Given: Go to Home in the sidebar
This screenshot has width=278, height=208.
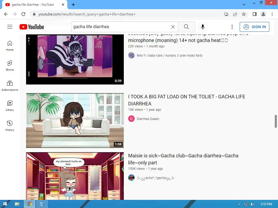Looking at the screenshot, I should (10, 46).
